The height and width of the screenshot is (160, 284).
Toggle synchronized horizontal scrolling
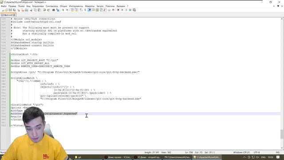pos(76,10)
